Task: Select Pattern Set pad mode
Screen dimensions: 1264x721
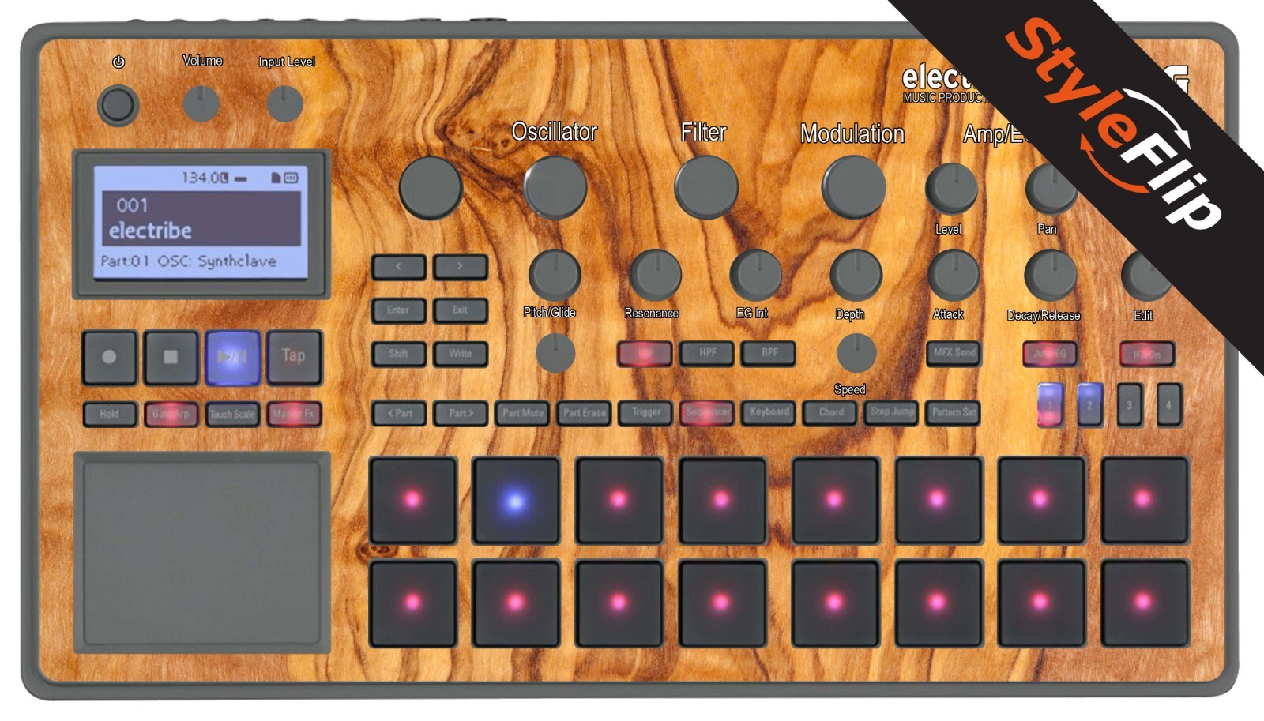Action: pos(954,412)
